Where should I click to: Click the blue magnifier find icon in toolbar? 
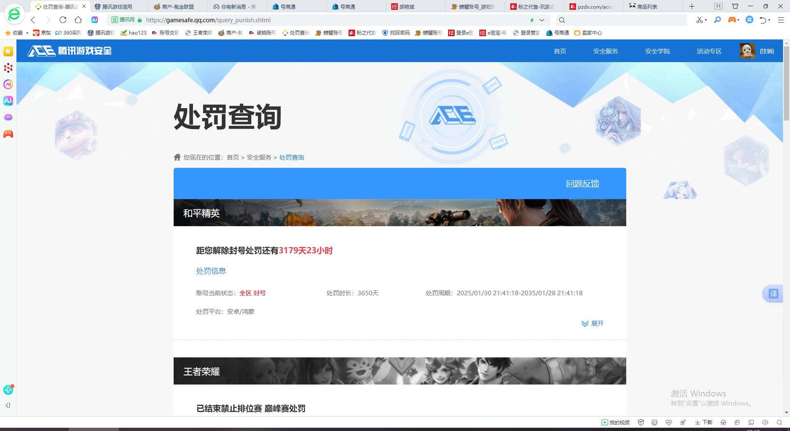717,20
